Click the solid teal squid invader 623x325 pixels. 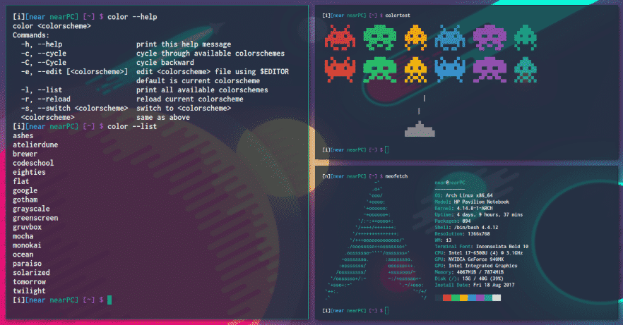coord(526,70)
